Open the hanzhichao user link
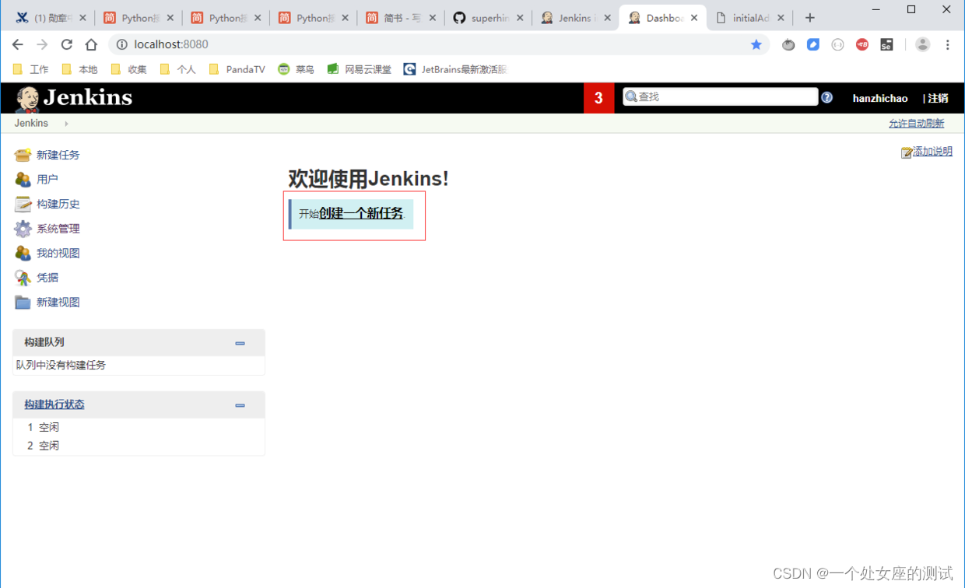The width and height of the screenshot is (965, 588). pyautogui.click(x=880, y=98)
